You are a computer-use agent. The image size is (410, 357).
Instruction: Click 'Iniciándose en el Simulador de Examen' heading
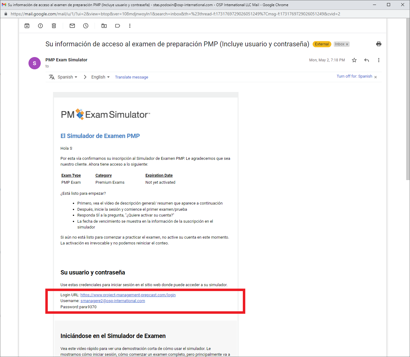point(113,336)
